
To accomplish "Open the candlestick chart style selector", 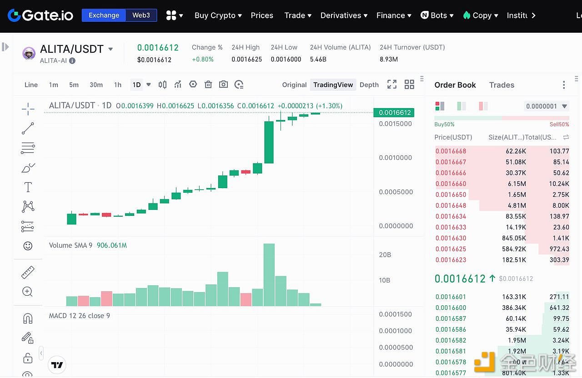I will click(162, 85).
